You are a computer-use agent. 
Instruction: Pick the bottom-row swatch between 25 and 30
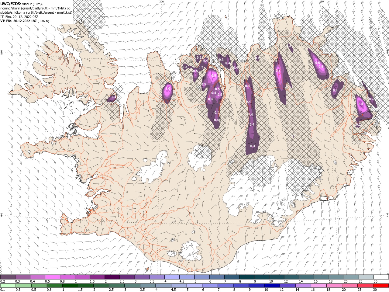[x=365, y=285]
